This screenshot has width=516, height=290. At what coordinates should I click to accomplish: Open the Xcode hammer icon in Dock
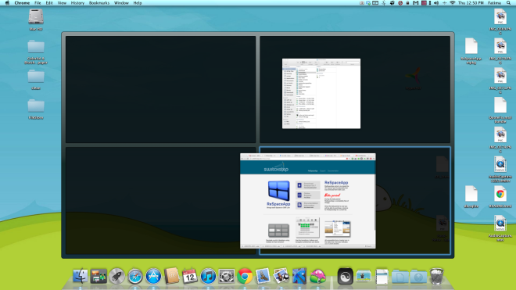pyautogui.click(x=299, y=276)
